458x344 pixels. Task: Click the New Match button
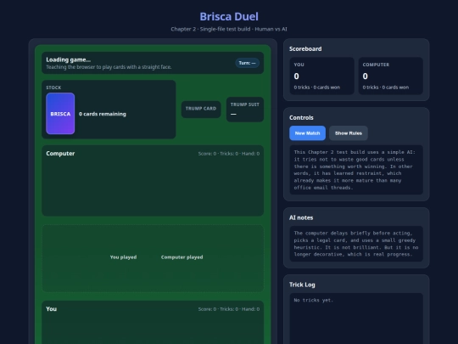[307, 133]
